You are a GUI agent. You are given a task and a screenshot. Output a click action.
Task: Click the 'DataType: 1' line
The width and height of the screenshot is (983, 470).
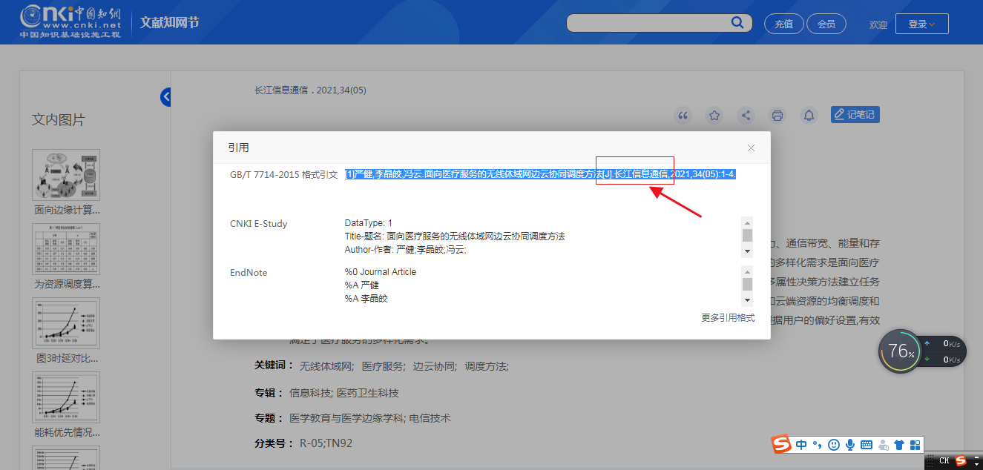click(369, 223)
